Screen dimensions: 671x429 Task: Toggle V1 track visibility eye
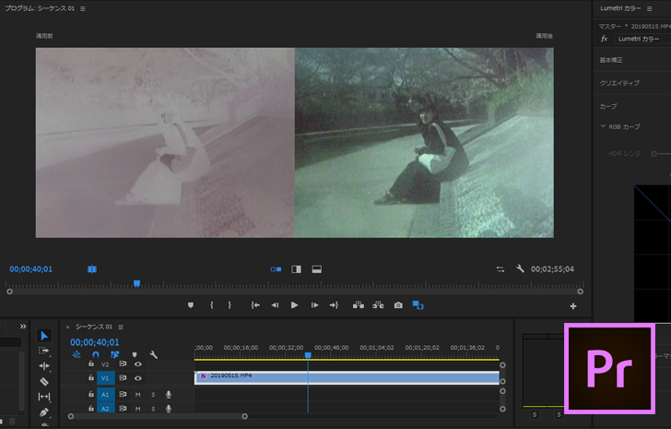pyautogui.click(x=138, y=378)
